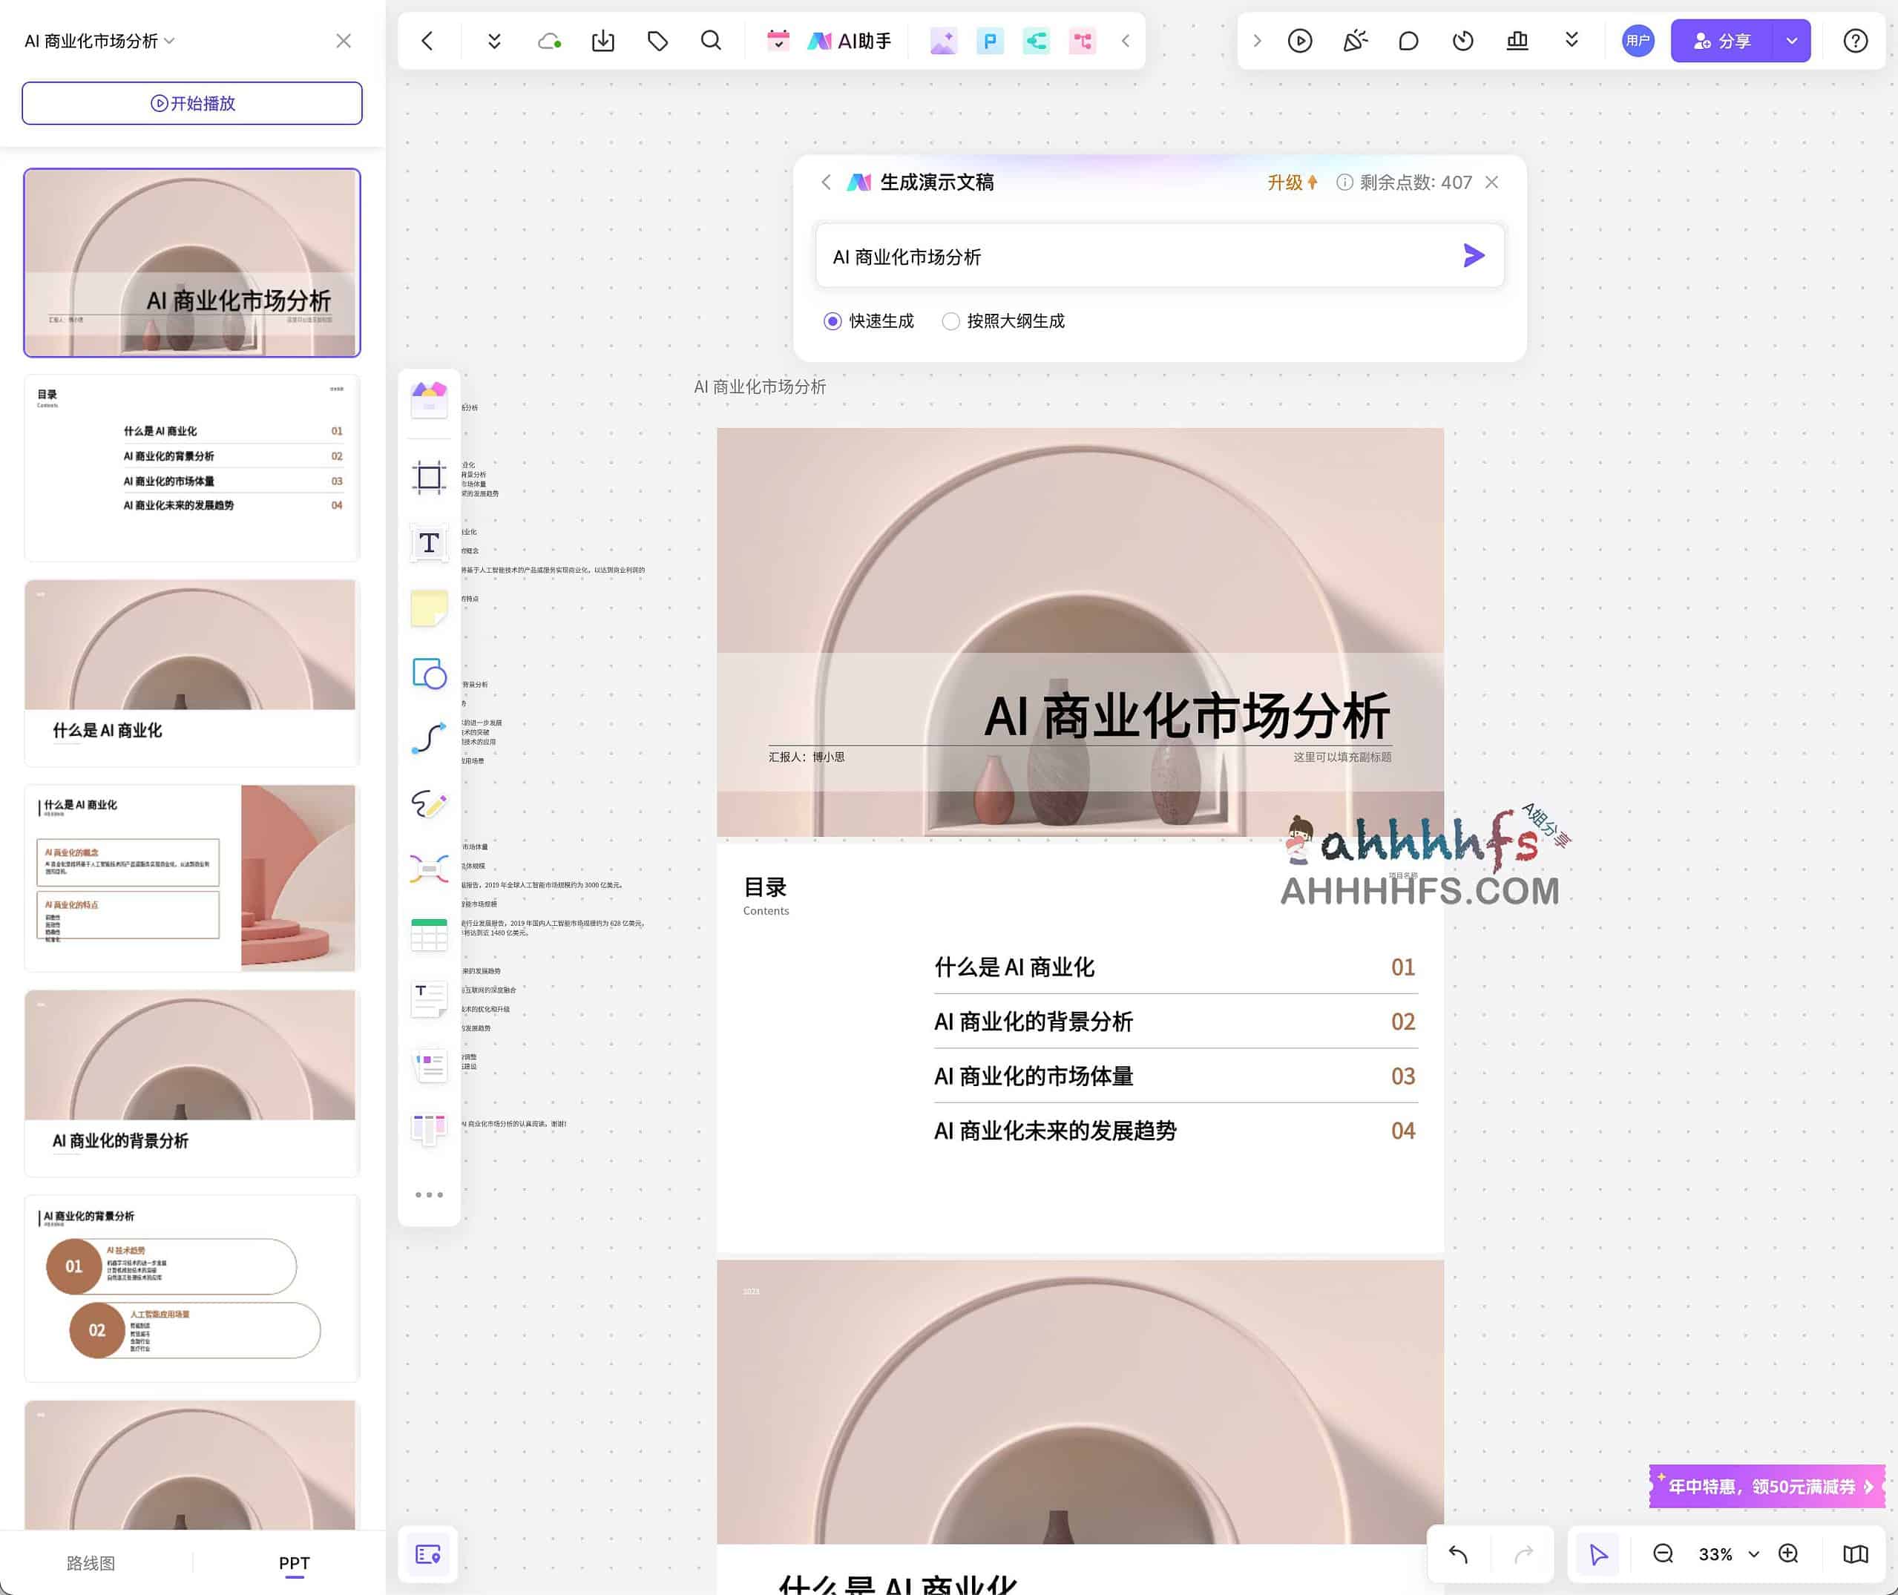Open the shapes tool

pyautogui.click(x=430, y=674)
